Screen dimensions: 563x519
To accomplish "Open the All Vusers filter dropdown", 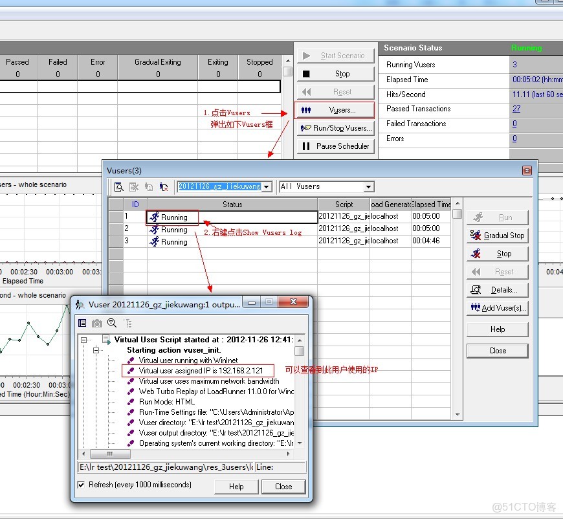I will (368, 186).
